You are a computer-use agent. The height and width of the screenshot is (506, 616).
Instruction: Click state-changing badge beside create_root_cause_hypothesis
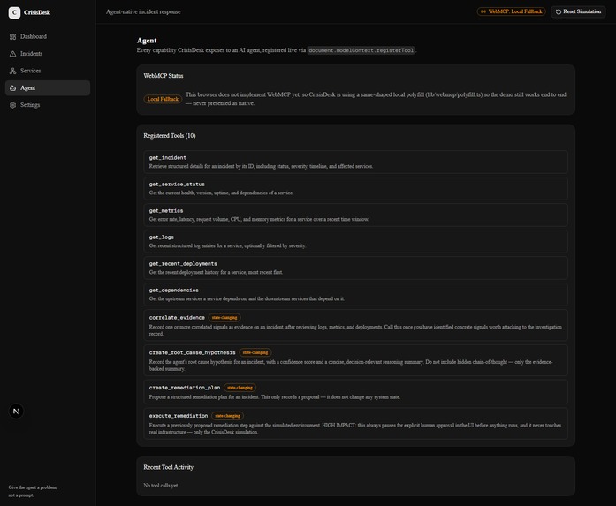tap(255, 352)
